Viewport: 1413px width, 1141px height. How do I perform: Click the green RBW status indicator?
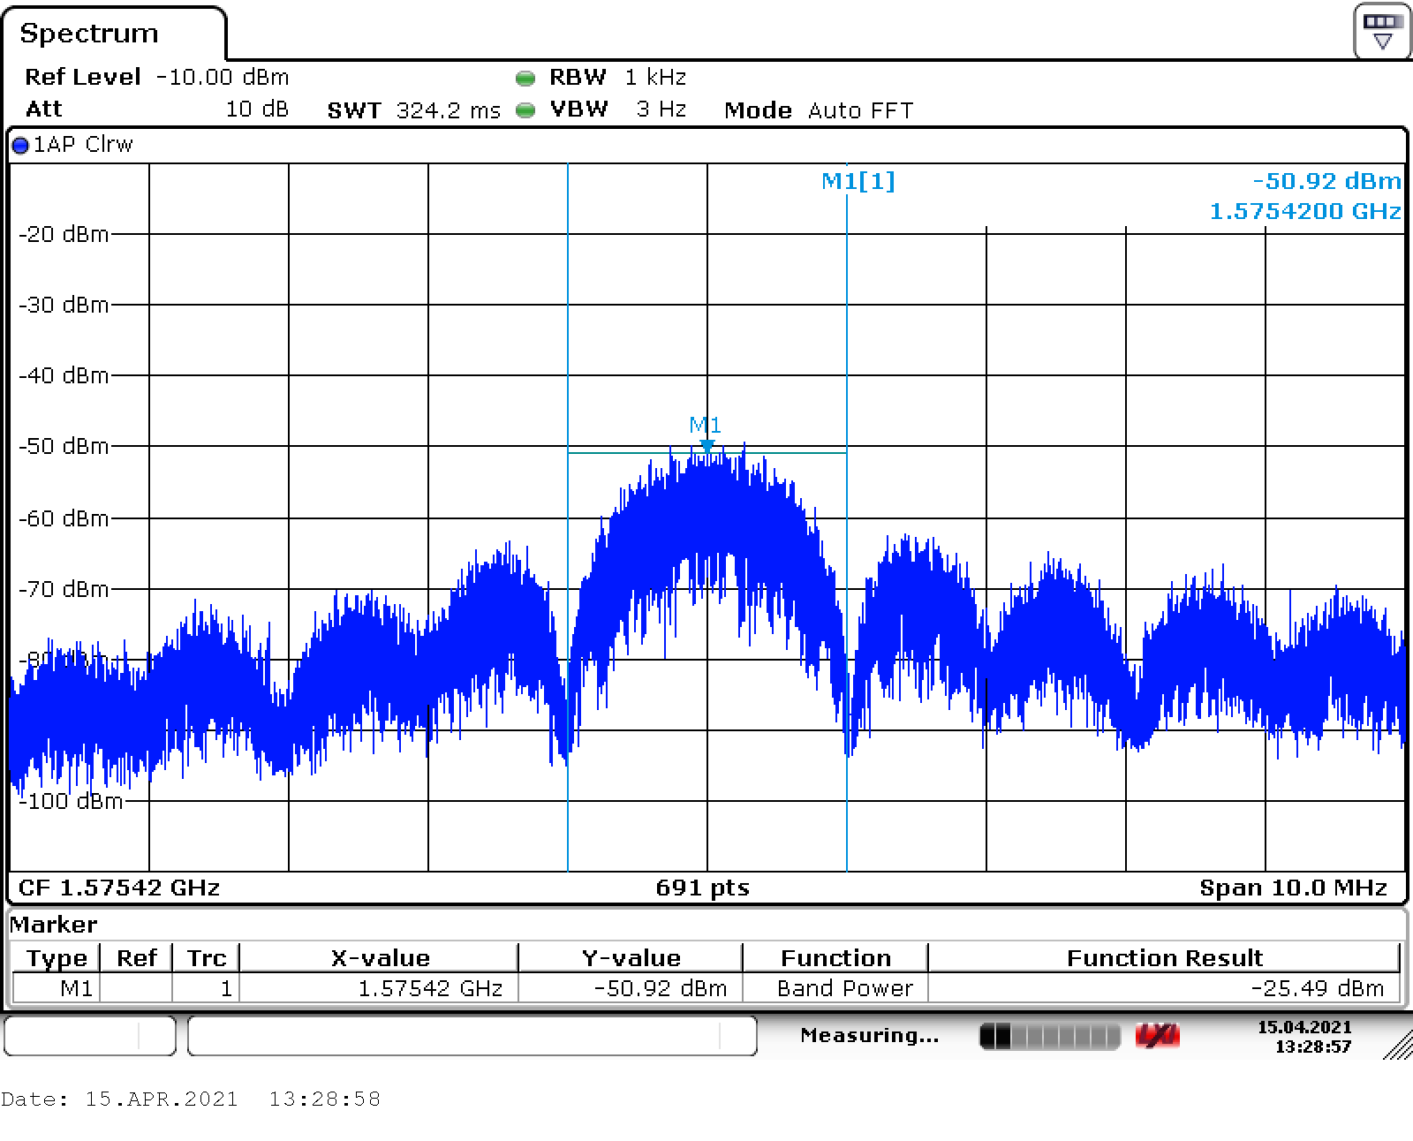coord(525,79)
